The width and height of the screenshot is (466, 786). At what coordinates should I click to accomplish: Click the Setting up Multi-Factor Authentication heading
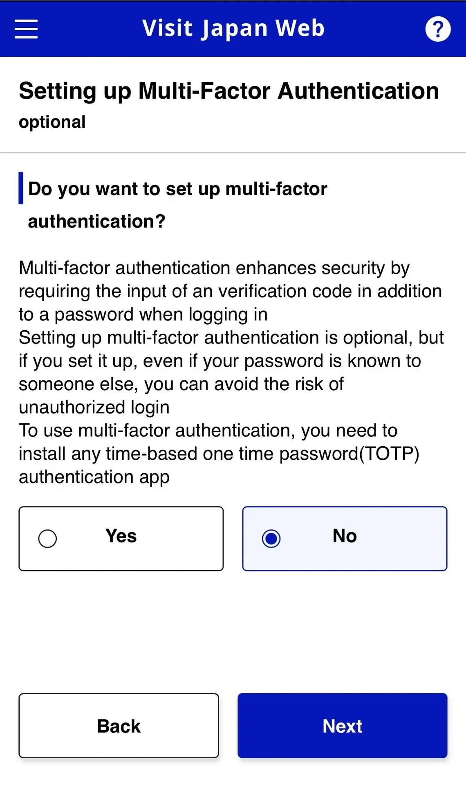click(229, 91)
